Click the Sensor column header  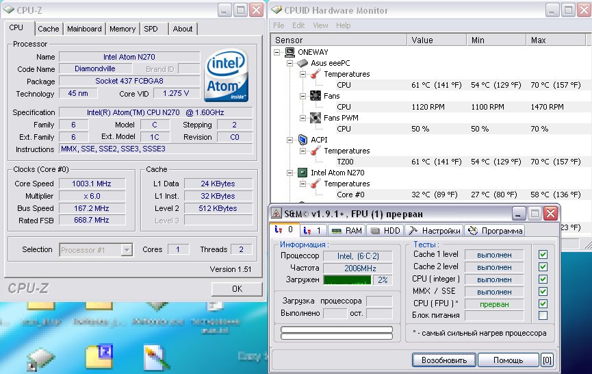pyautogui.click(x=339, y=40)
